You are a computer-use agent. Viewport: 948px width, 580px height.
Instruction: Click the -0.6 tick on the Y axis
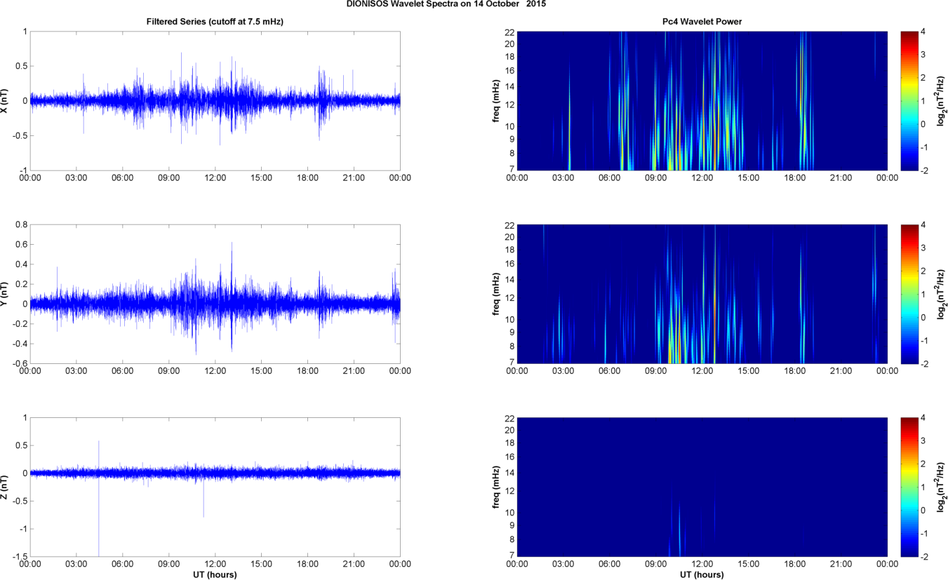(20, 363)
